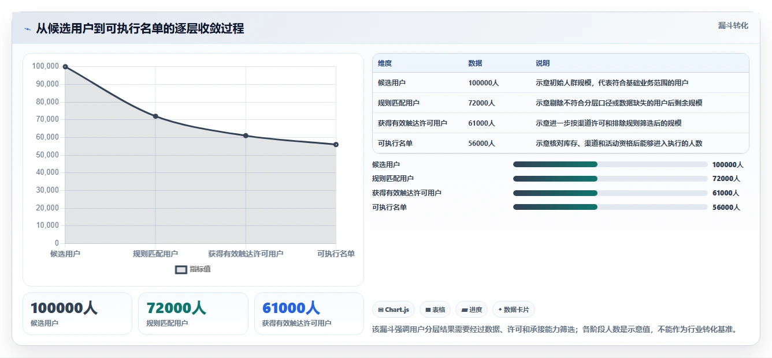Image resolution: width=772 pixels, height=358 pixels.
Task: Click the 表格 tag chip
Action: coord(435,310)
